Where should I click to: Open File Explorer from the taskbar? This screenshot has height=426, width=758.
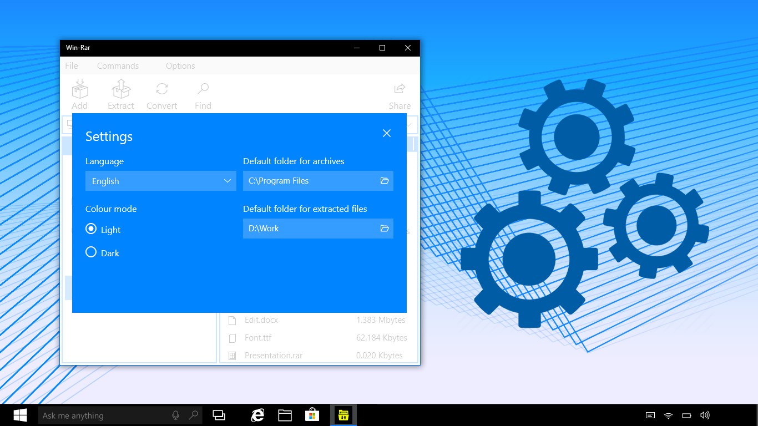(285, 415)
